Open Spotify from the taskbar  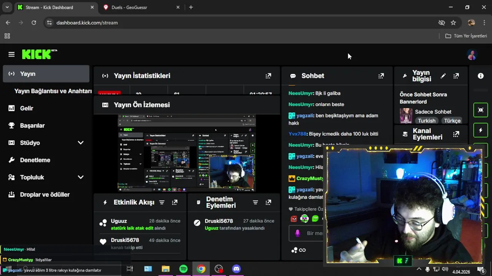point(183,269)
